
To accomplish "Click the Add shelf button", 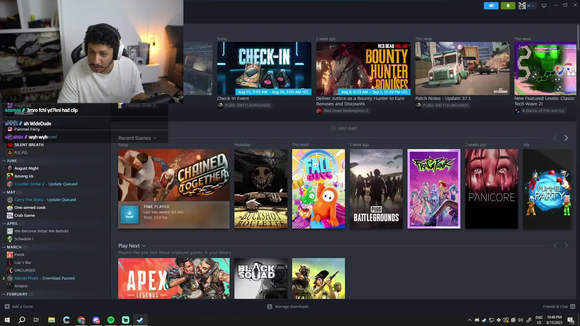I will point(344,128).
